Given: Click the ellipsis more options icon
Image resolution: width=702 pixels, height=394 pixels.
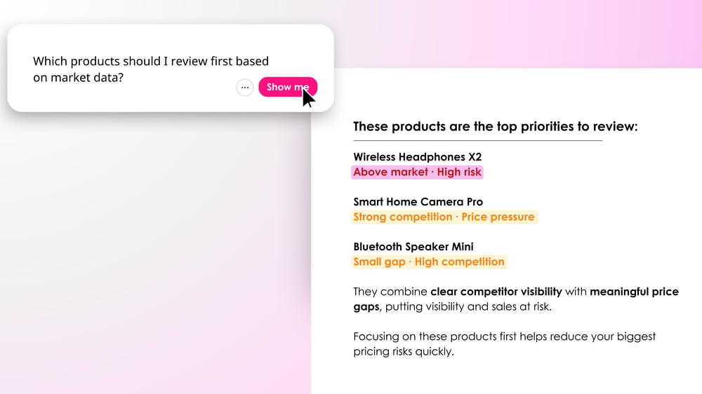Looking at the screenshot, I should 244,88.
